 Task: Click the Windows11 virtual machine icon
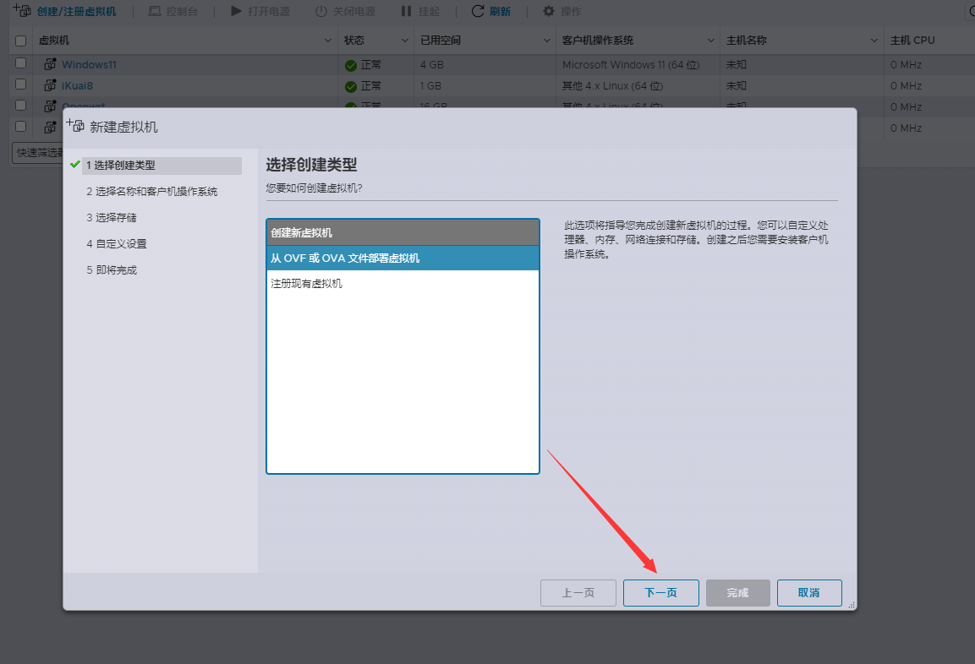coord(51,65)
